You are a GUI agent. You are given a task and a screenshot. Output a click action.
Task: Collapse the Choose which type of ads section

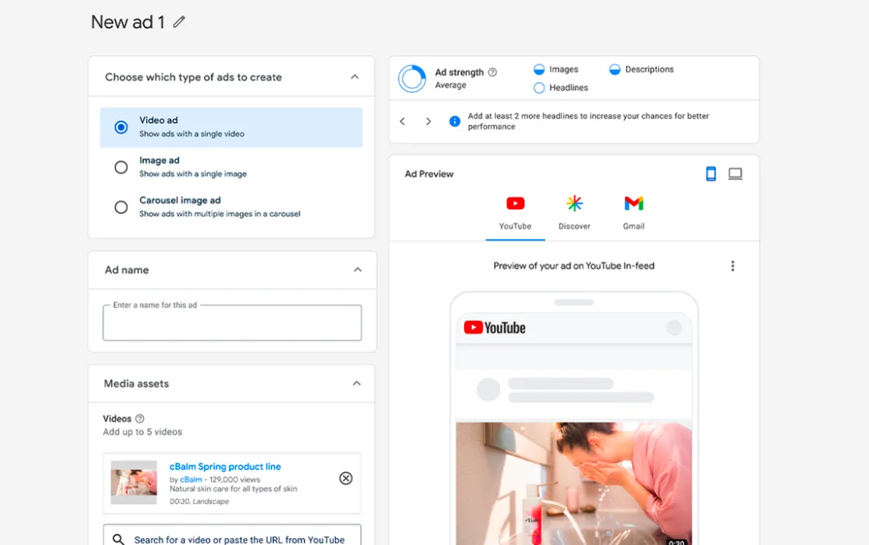coord(355,77)
